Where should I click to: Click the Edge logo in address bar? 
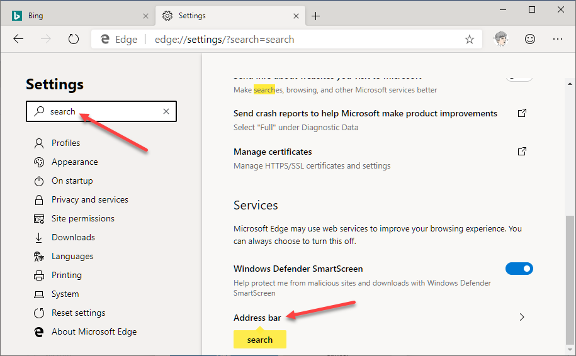[x=105, y=39]
